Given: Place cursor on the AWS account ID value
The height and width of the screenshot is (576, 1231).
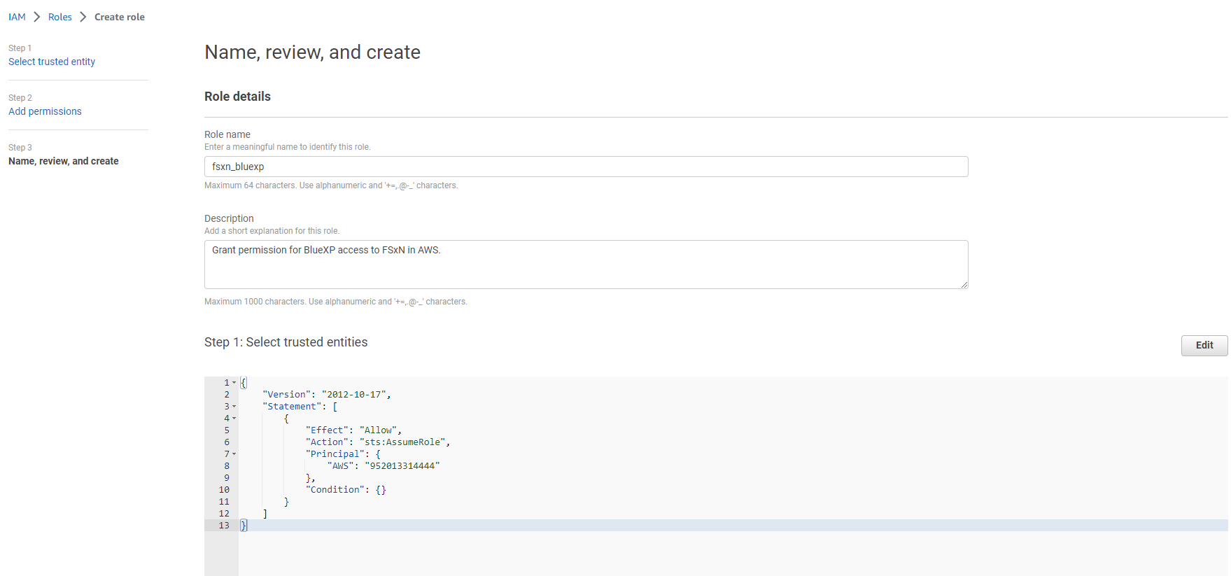Looking at the screenshot, I should pyautogui.click(x=402, y=466).
